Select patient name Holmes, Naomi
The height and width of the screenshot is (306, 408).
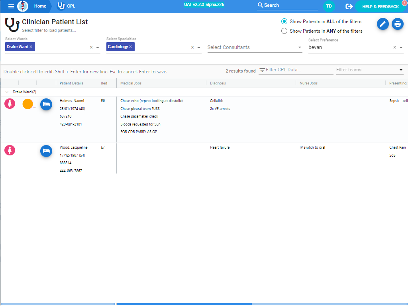tap(72, 101)
